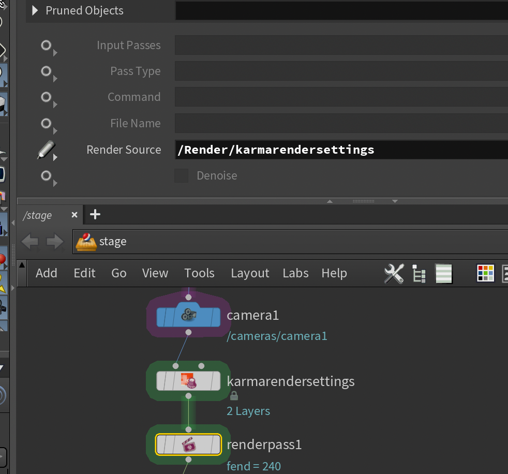Click the renderpass1 input connector

pos(188,429)
